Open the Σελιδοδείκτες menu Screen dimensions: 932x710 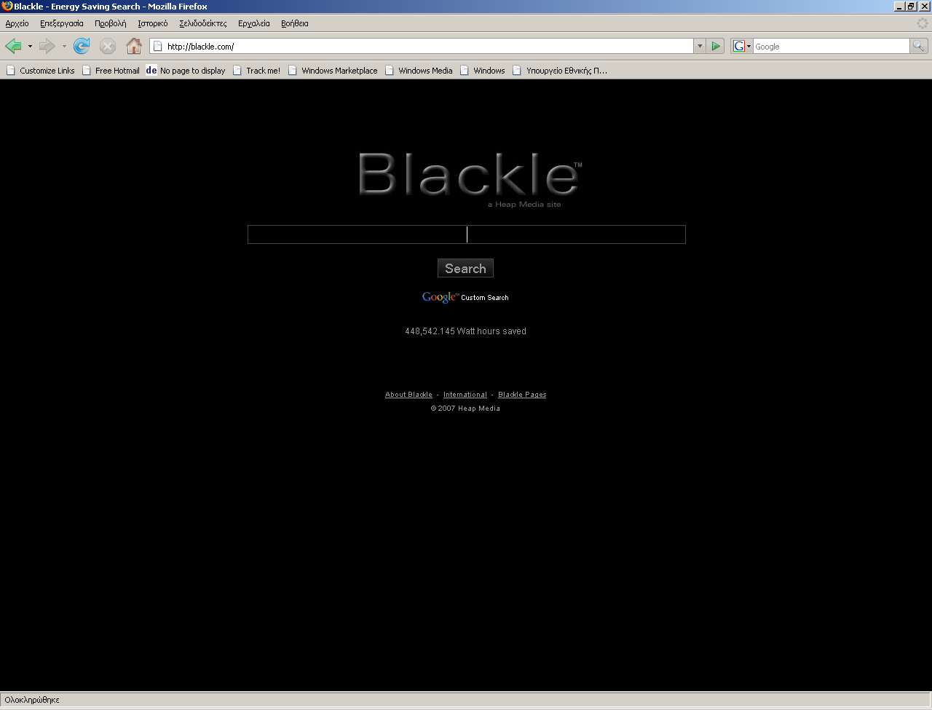[x=203, y=23]
